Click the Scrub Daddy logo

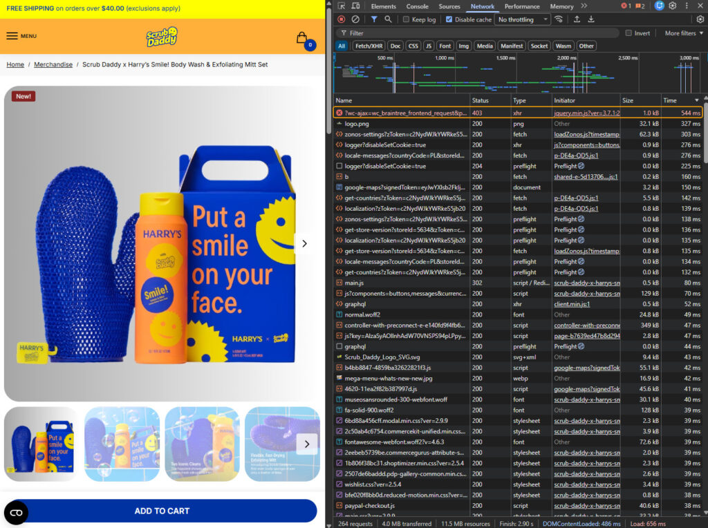162,37
